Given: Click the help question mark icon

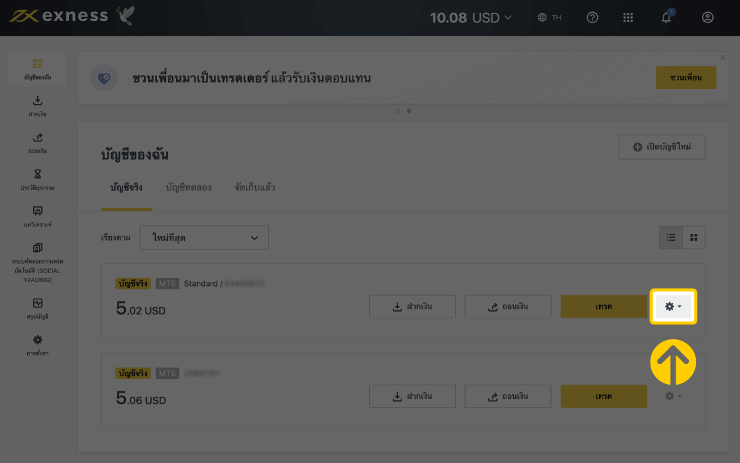Looking at the screenshot, I should point(592,18).
